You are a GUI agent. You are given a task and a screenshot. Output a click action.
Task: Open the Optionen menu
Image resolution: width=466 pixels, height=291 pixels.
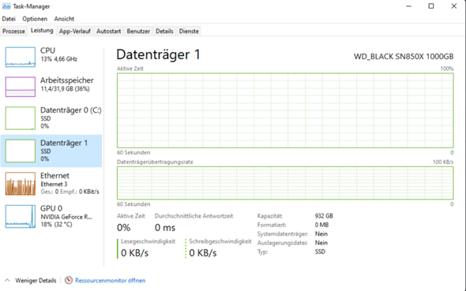point(35,19)
